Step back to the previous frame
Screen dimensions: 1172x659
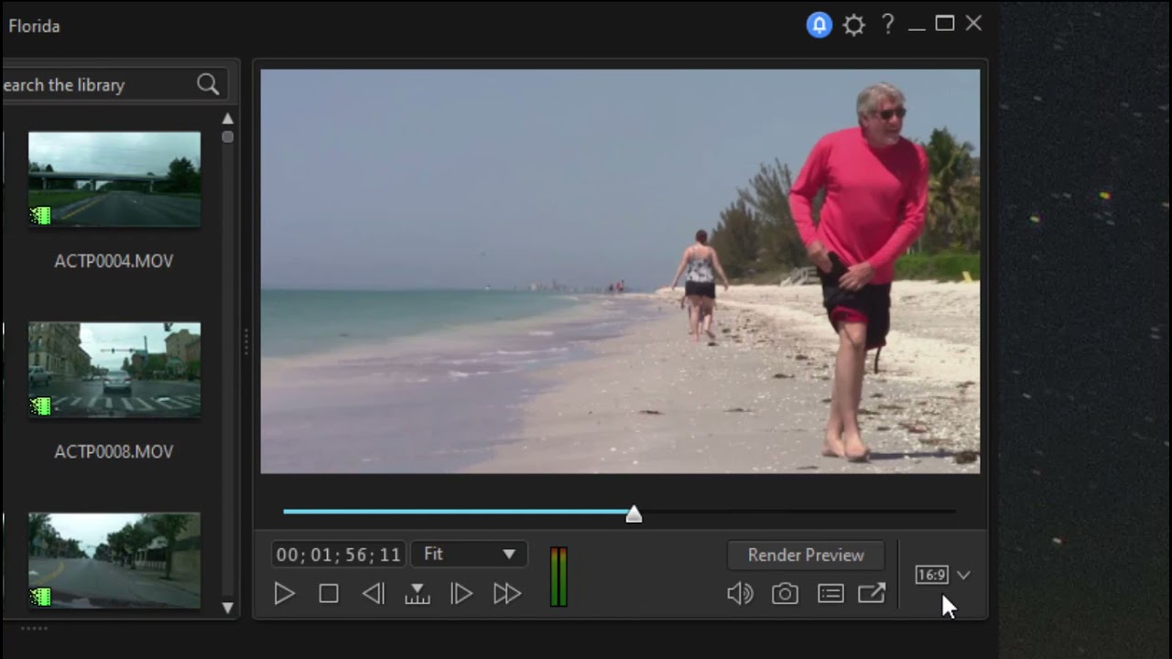coord(373,593)
